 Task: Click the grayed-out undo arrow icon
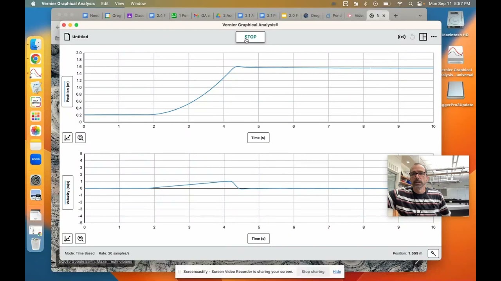tap(412, 37)
